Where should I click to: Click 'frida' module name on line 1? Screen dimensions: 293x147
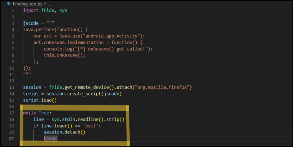coord(48,11)
